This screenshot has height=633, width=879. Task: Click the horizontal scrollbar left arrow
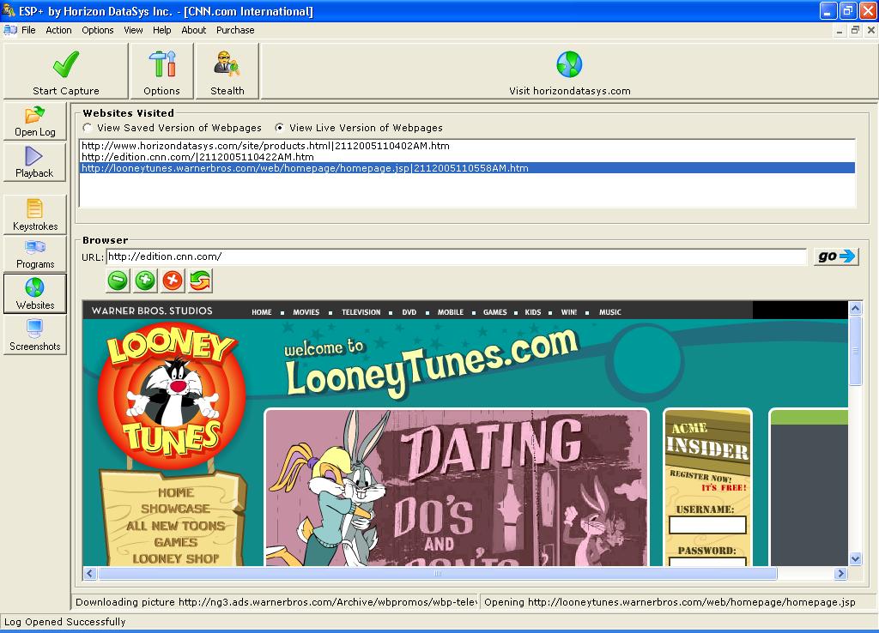tap(89, 573)
